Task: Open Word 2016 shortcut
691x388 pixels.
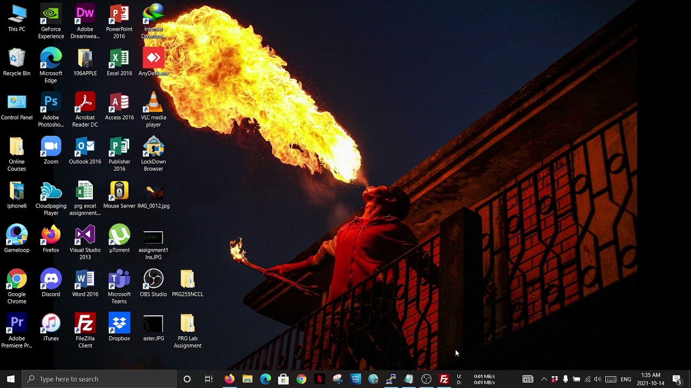Action: click(85, 283)
